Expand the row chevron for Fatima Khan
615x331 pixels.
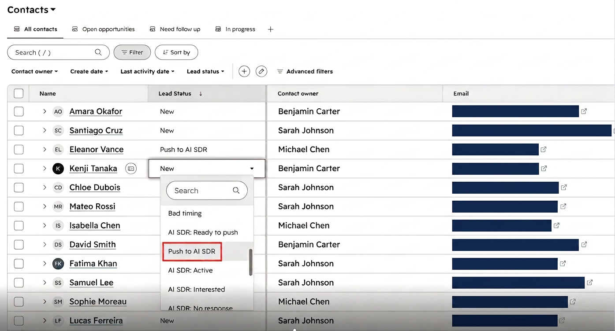[x=45, y=263]
